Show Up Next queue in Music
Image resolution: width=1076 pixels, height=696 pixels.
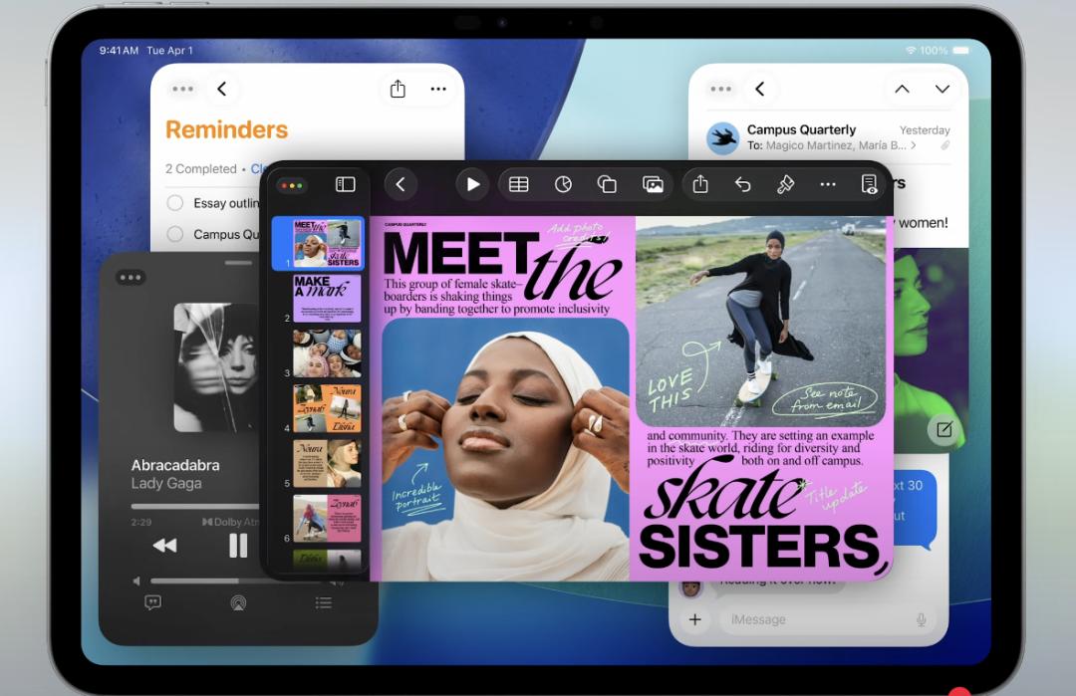click(x=323, y=602)
